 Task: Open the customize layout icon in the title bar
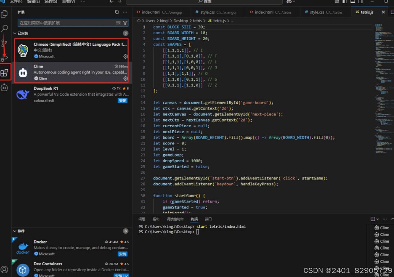(x=337, y=1)
